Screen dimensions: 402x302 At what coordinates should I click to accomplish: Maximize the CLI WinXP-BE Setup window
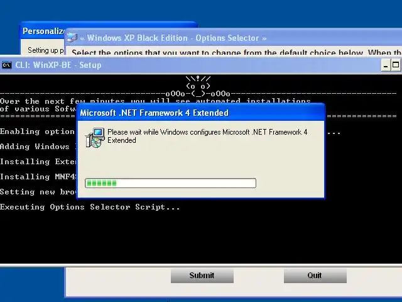coord(396,65)
